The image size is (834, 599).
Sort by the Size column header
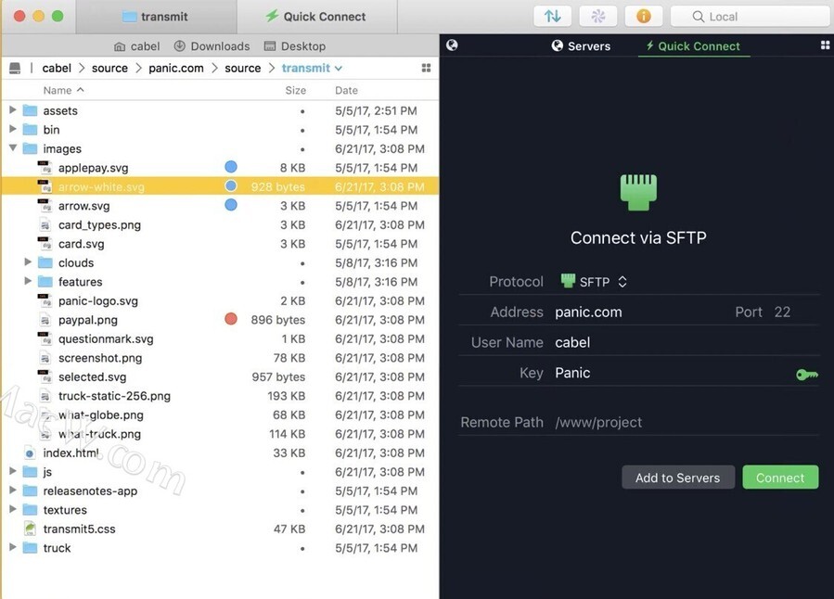tap(295, 90)
